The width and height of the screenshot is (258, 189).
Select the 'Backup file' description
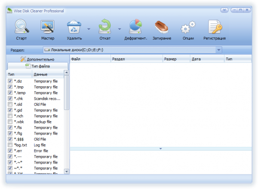[43, 122]
